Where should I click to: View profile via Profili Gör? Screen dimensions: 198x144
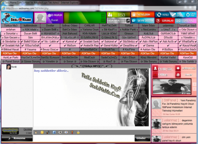pos(163,69)
